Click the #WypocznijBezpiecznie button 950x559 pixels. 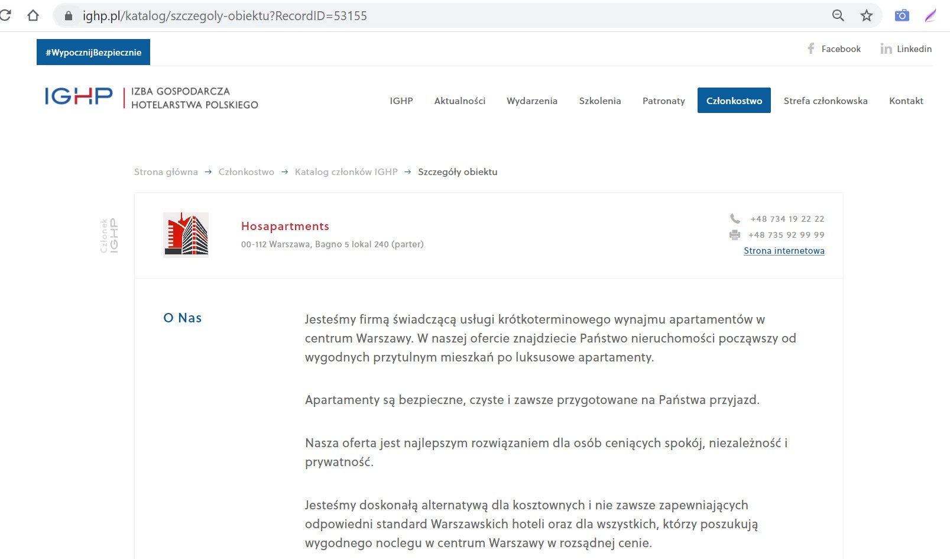93,52
